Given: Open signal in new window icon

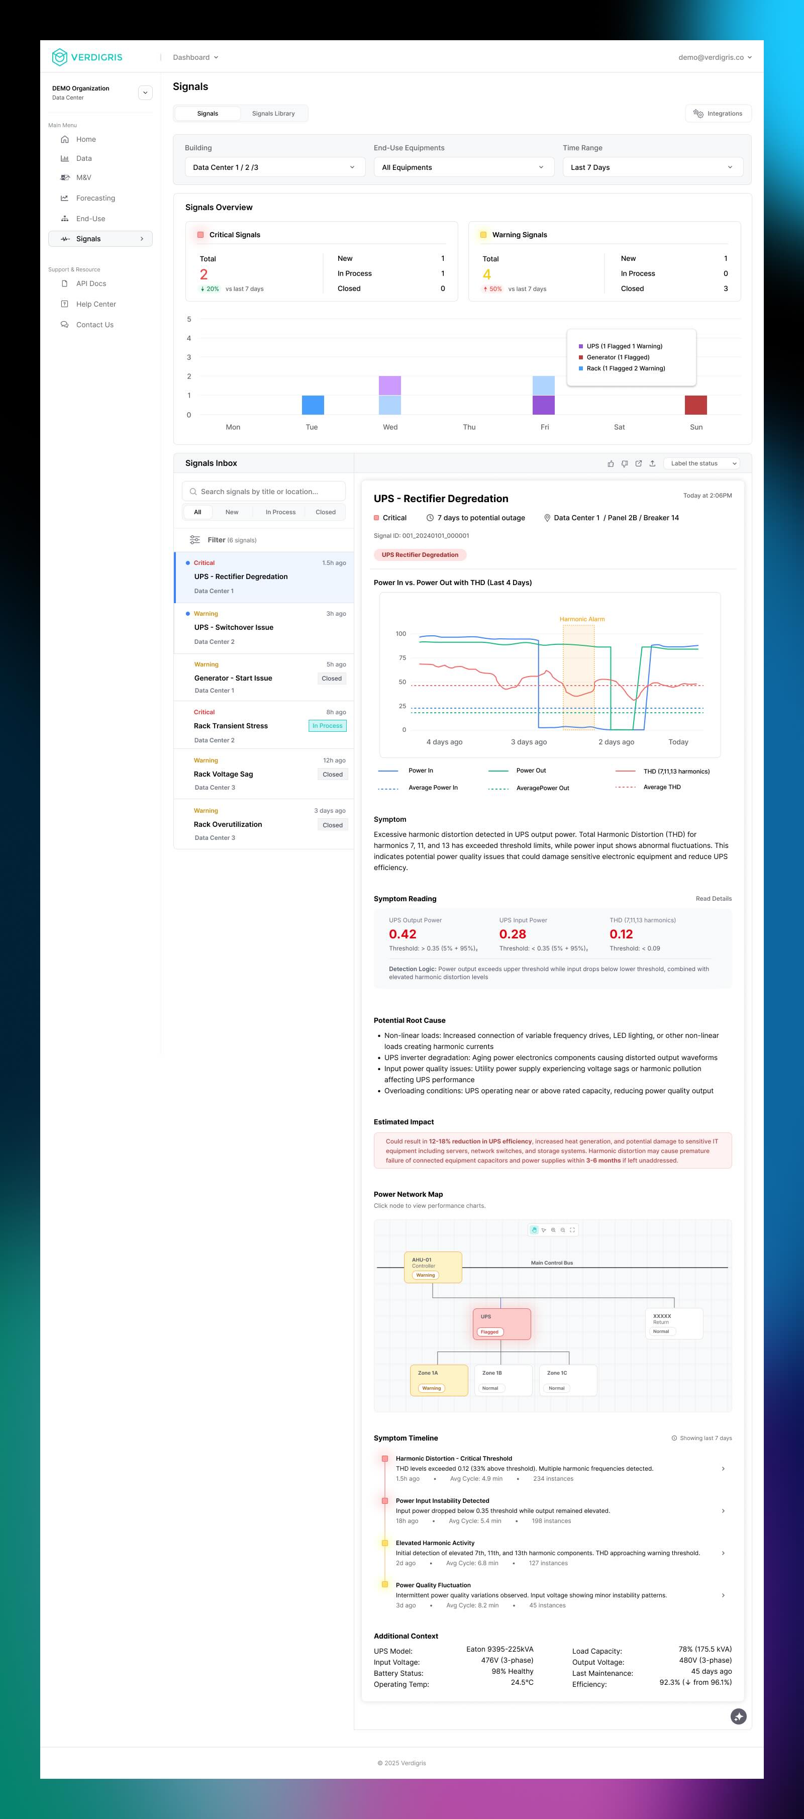Looking at the screenshot, I should 639,464.
